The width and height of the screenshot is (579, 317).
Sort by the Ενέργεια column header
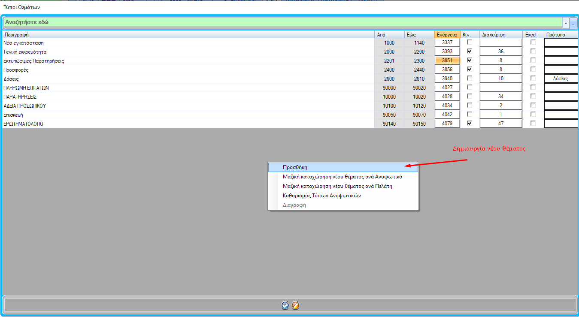pyautogui.click(x=447, y=35)
